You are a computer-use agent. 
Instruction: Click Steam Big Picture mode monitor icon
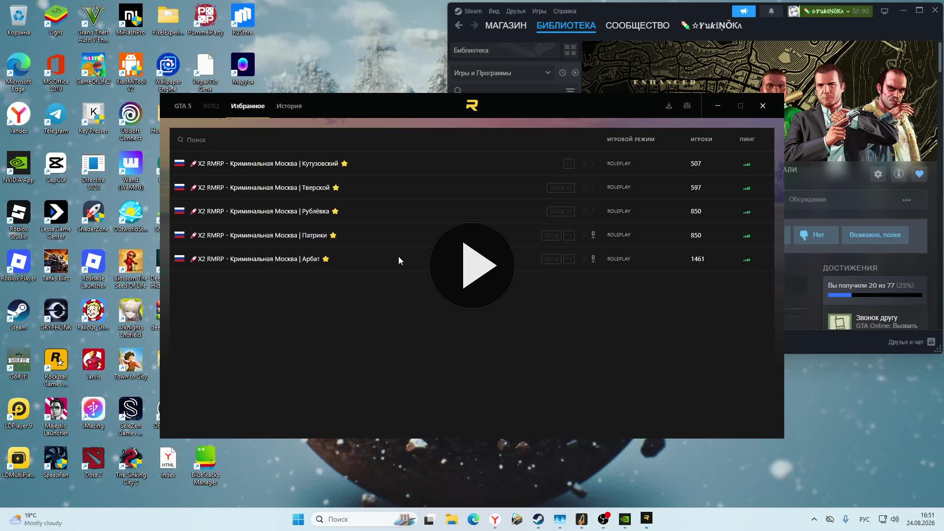pos(885,11)
